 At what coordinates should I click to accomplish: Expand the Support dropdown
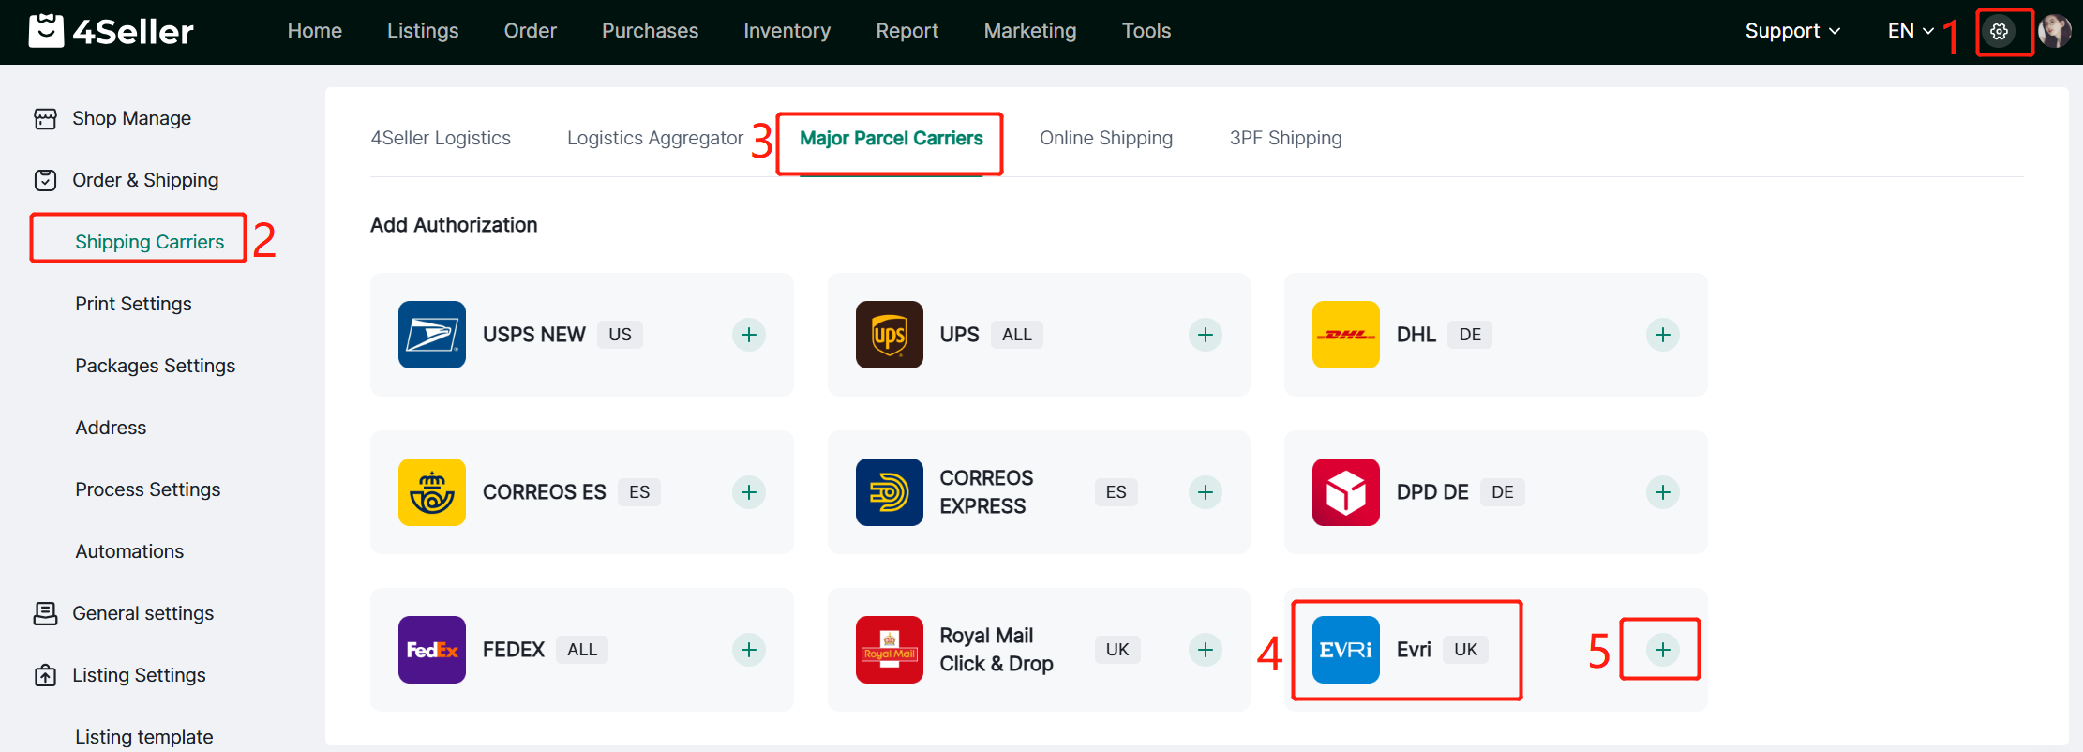tap(1791, 31)
